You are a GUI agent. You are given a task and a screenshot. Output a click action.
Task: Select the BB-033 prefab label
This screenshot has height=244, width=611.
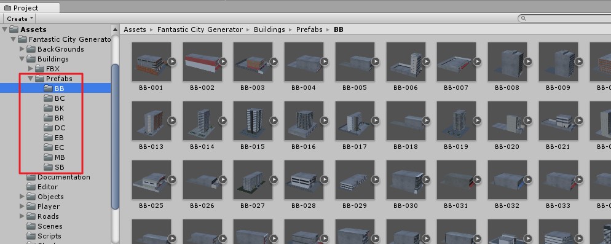[558, 206]
